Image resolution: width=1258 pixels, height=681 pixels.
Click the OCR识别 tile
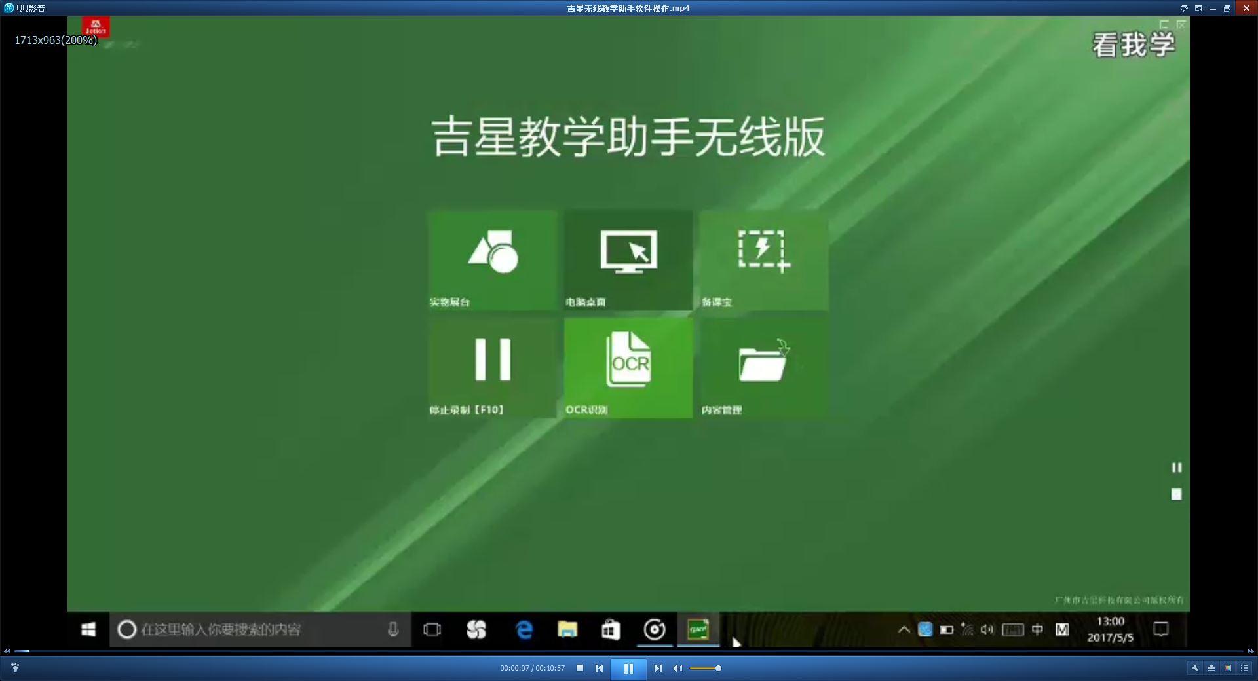click(628, 368)
